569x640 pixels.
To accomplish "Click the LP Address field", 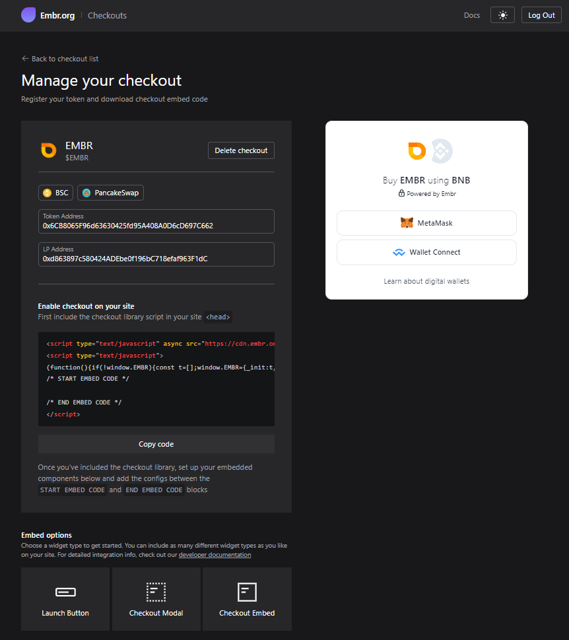I will [x=156, y=254].
